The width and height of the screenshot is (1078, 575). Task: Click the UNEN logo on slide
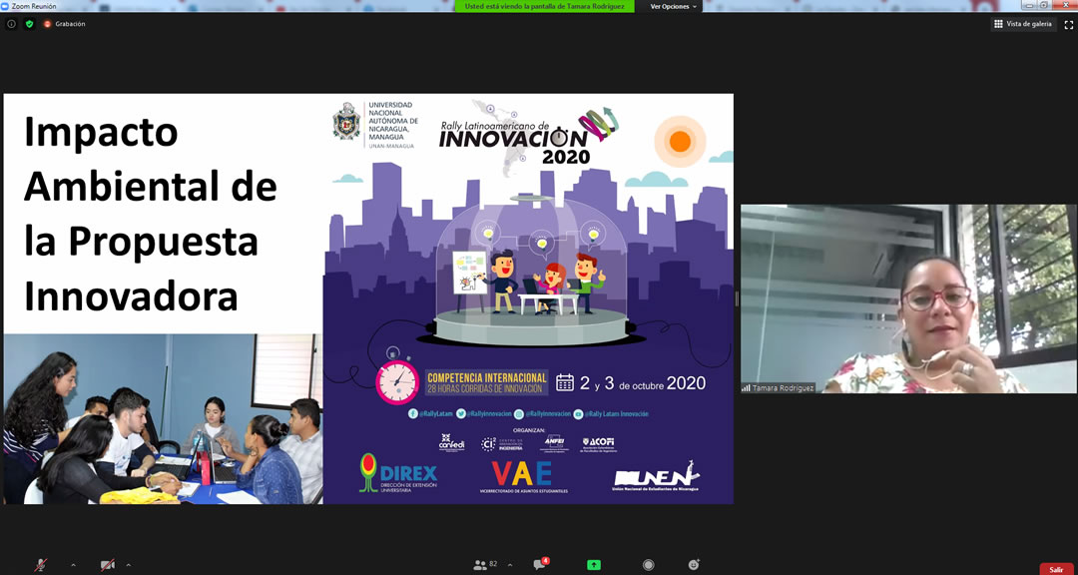pyautogui.click(x=656, y=476)
